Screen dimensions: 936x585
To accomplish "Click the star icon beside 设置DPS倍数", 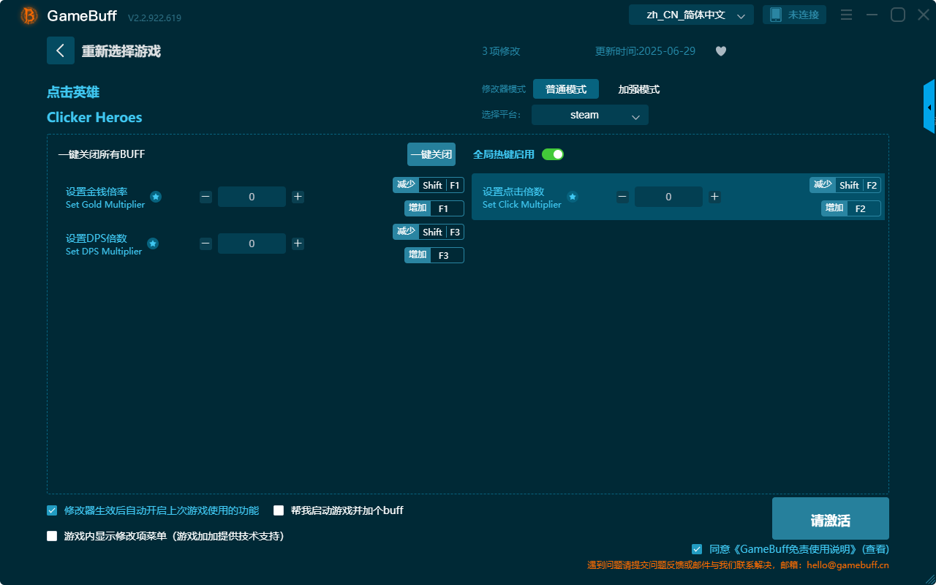I will coord(153,243).
